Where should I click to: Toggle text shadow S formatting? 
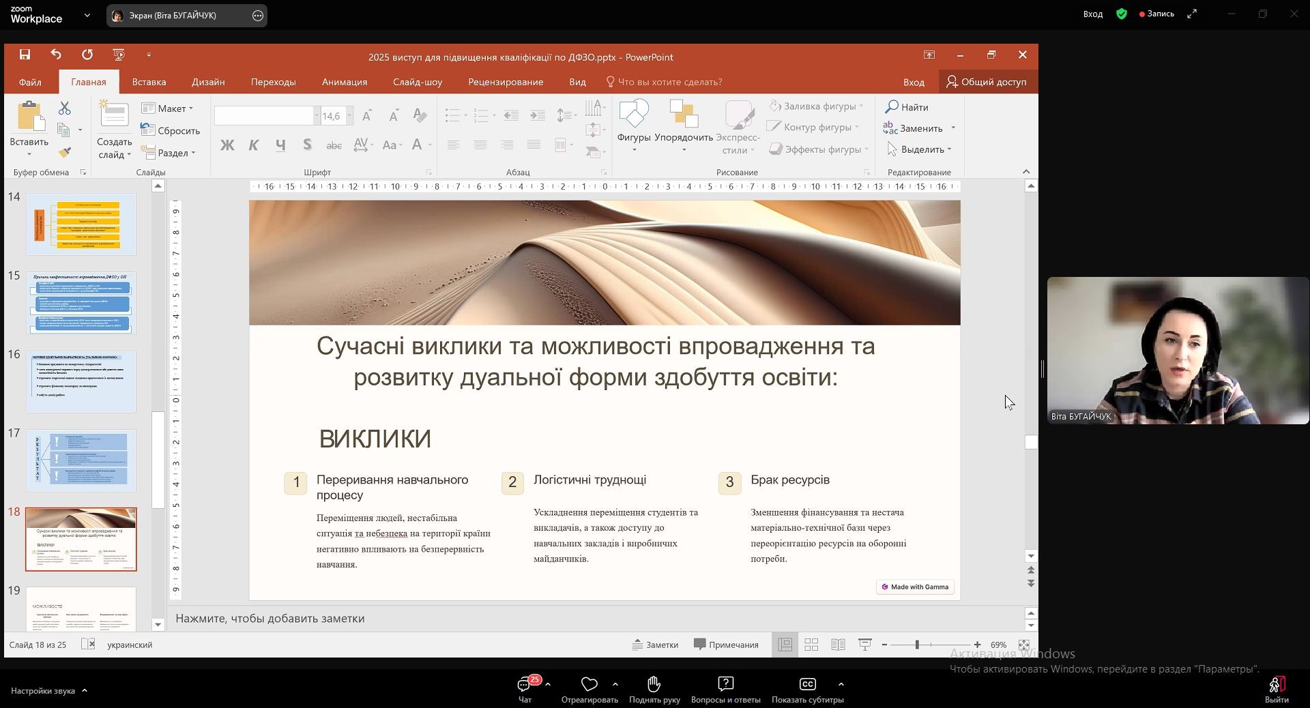[307, 145]
